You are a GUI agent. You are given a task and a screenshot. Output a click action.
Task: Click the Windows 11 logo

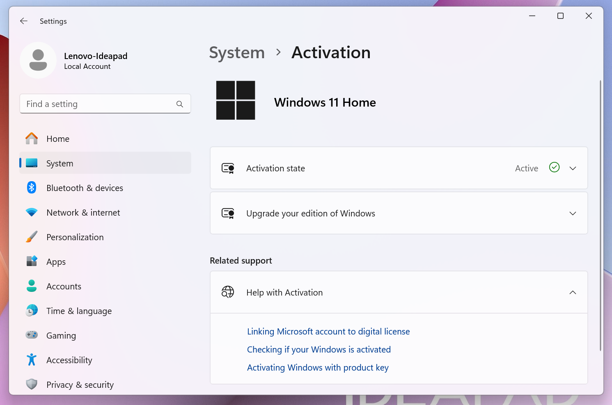coord(236,100)
